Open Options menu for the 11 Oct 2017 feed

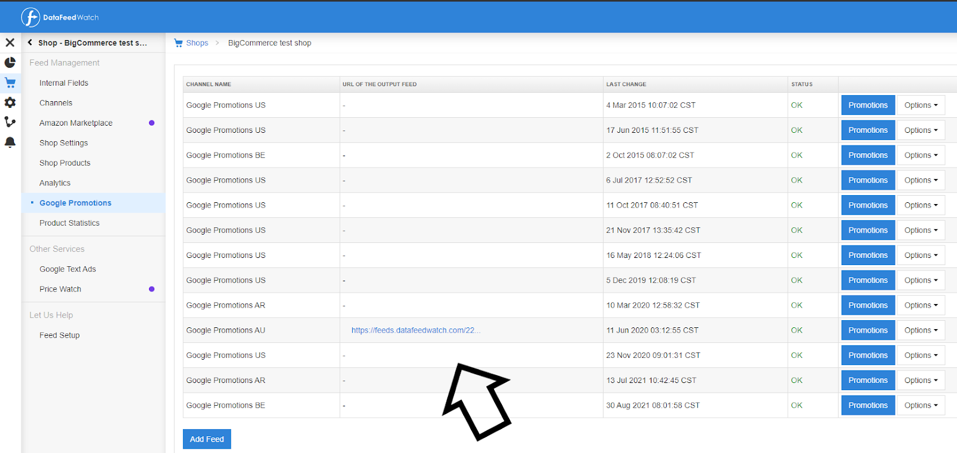tap(921, 205)
